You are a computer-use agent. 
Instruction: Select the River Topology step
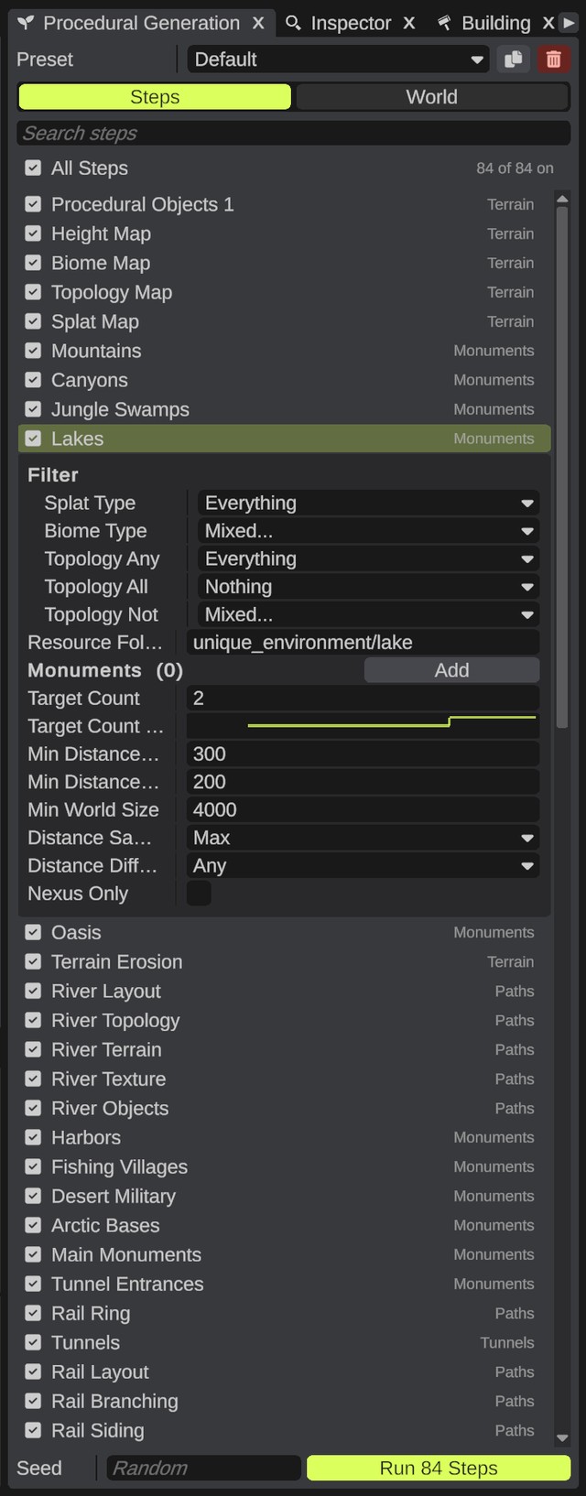pos(284,1020)
